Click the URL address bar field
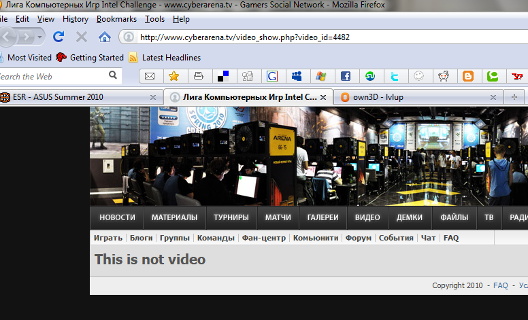Screen dimensions: 528x320 point(327,37)
